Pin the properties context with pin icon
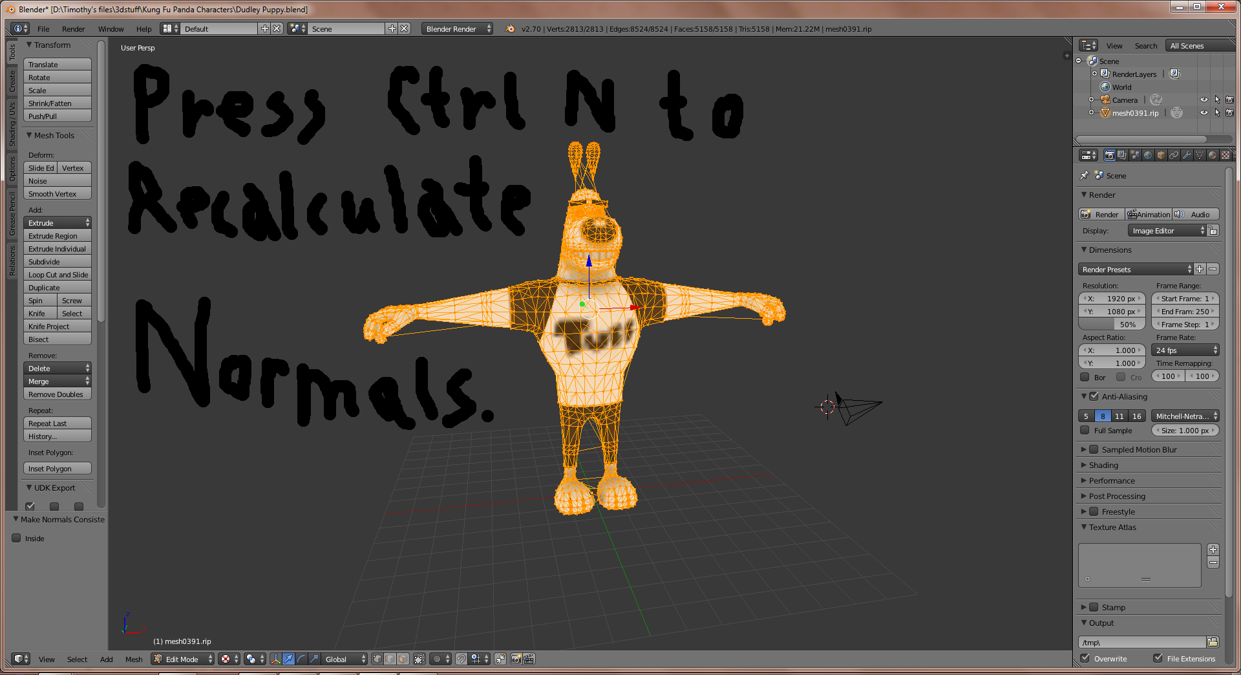 pos(1084,175)
